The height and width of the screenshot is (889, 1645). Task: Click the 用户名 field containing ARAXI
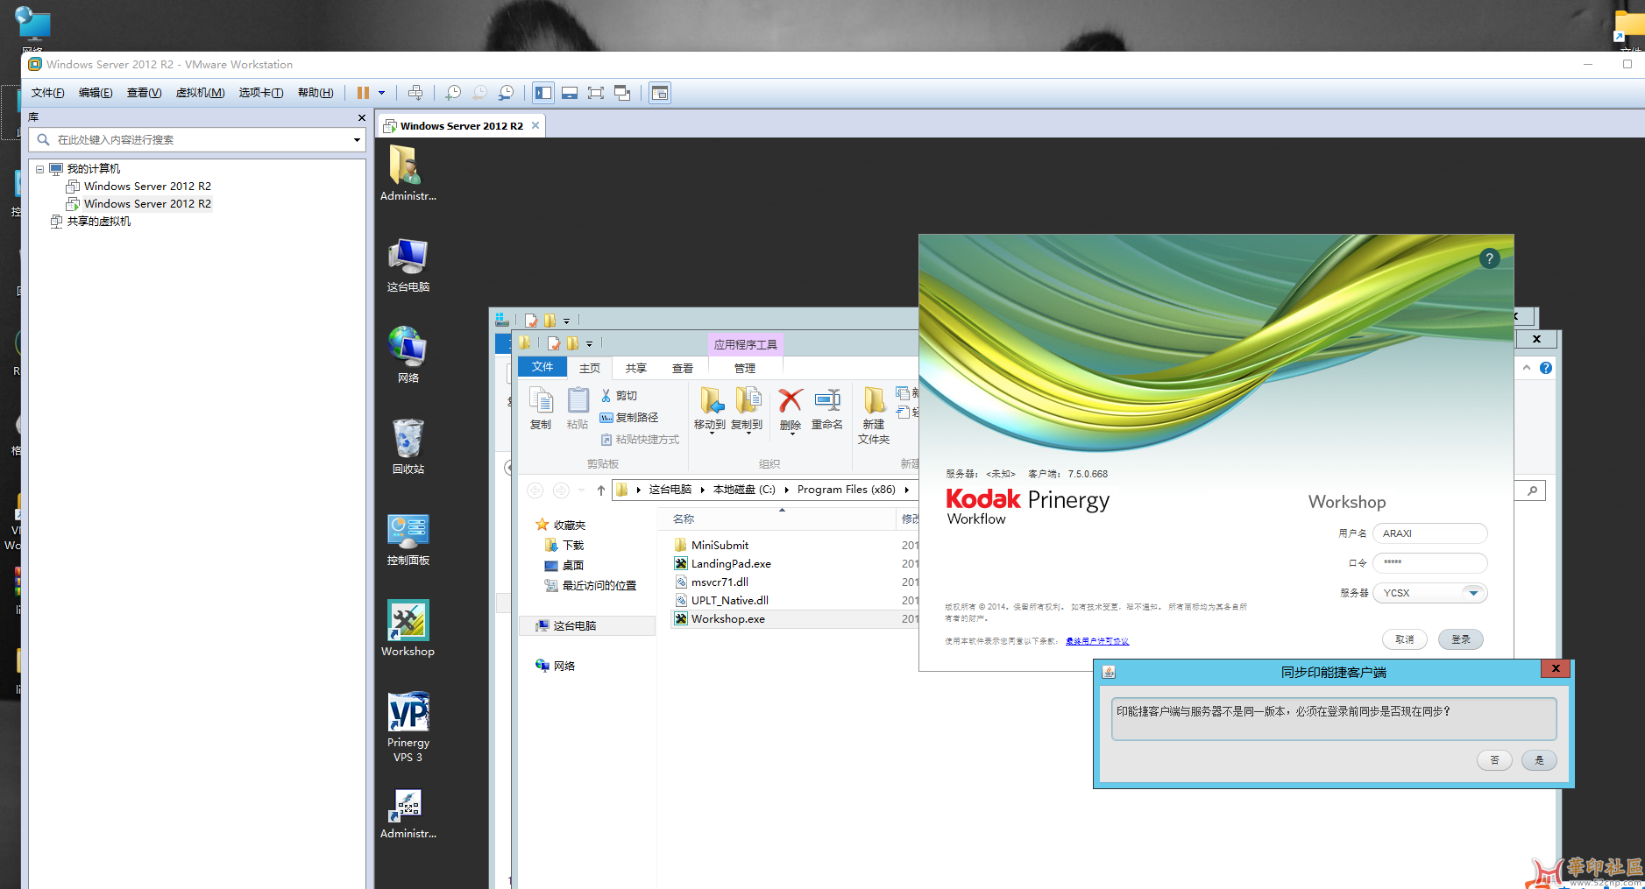tap(1429, 533)
